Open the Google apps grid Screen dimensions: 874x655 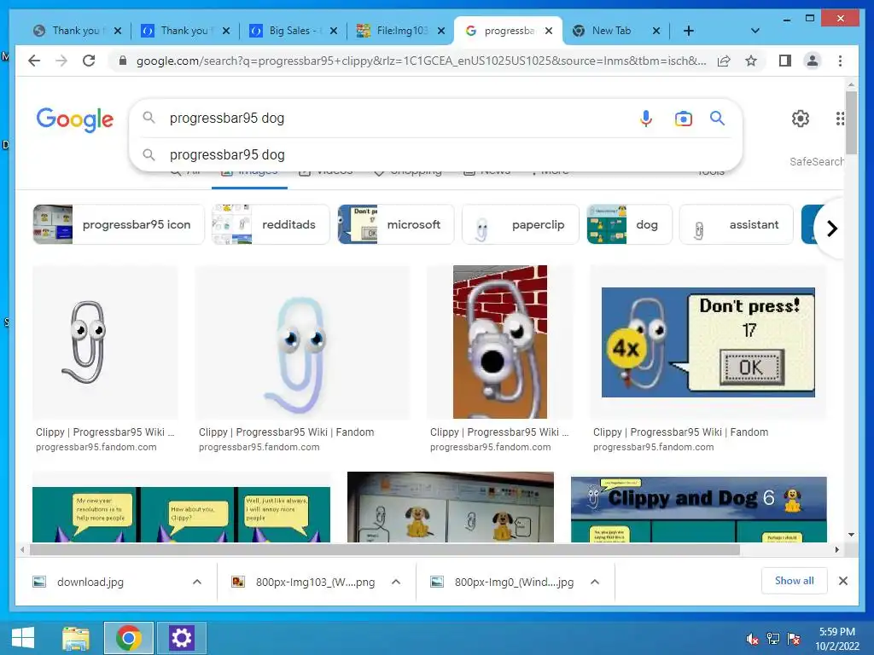coord(840,118)
